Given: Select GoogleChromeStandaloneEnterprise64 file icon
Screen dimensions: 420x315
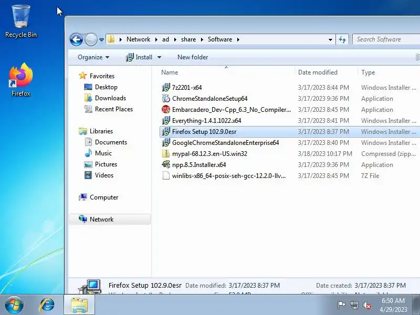Looking at the screenshot, I should (x=166, y=142).
